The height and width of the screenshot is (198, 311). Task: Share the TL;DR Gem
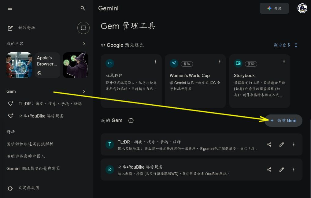[x=269, y=144]
